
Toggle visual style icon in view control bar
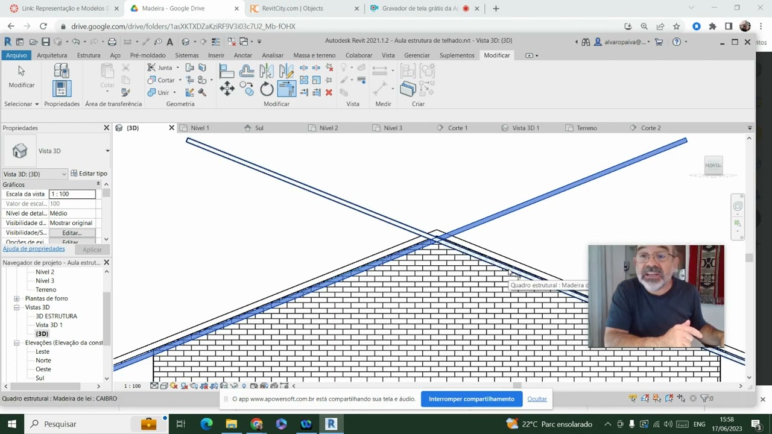click(x=163, y=386)
